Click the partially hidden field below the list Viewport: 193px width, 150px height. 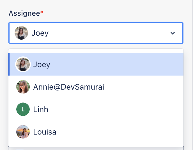coord(96,149)
